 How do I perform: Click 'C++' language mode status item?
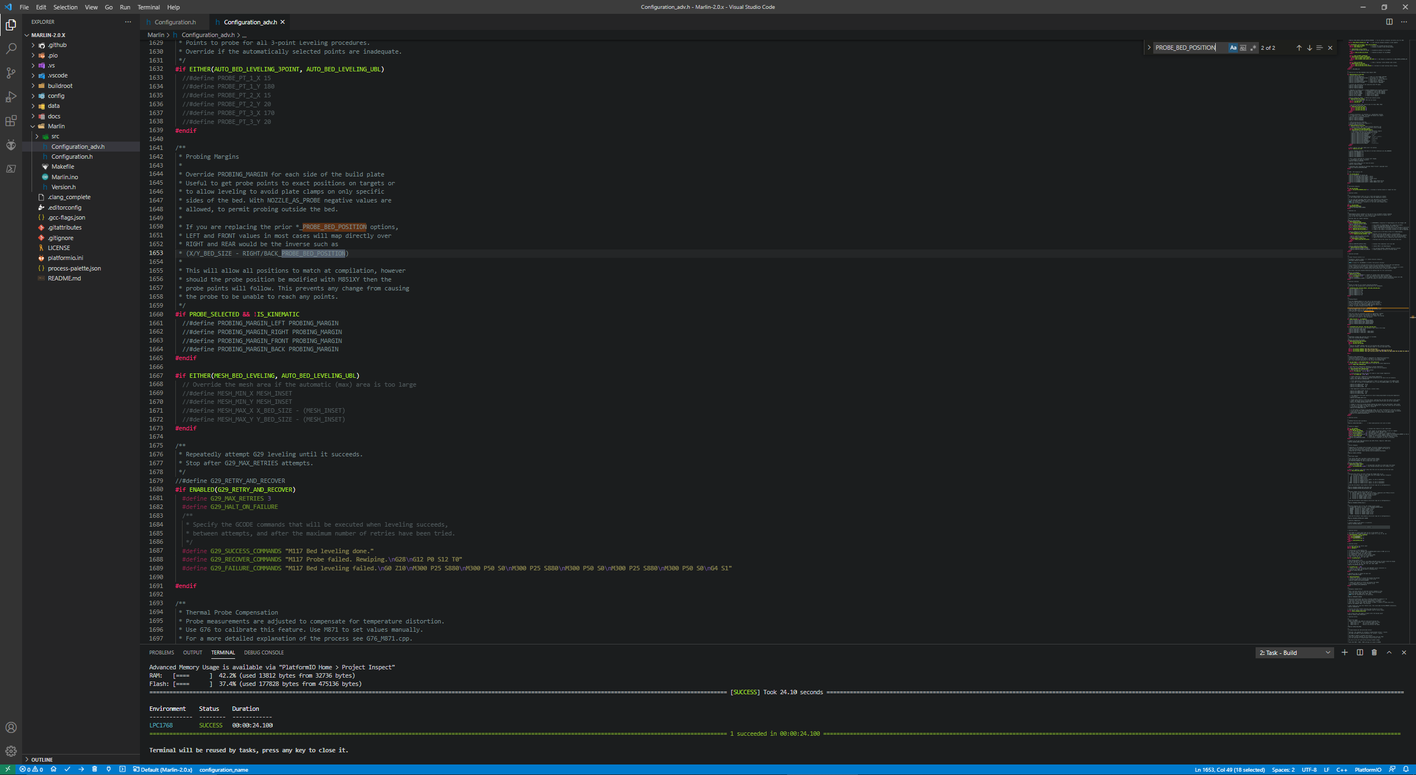tap(1341, 769)
